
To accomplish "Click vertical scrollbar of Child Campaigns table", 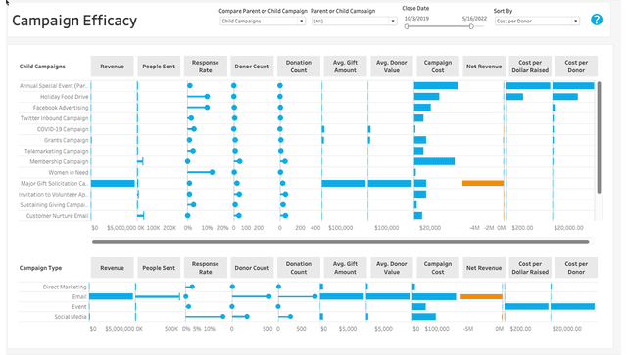I will point(599,138).
